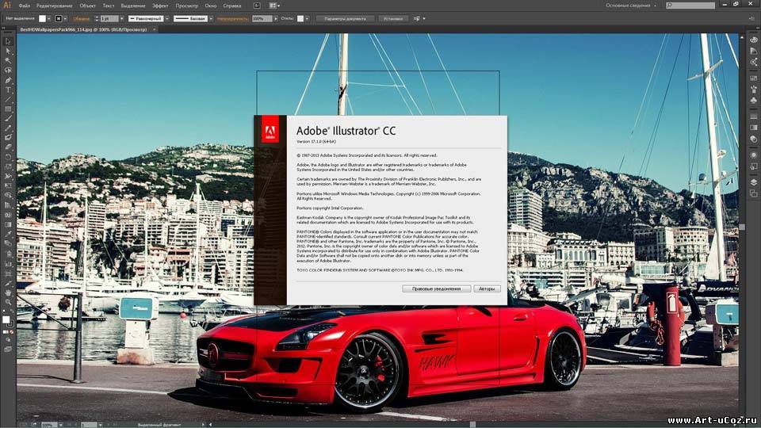761x428 pixels.
Task: Select the Hand tool
Action: pyautogui.click(x=8, y=293)
